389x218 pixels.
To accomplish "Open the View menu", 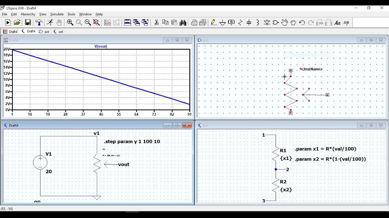I will pyautogui.click(x=43, y=14).
